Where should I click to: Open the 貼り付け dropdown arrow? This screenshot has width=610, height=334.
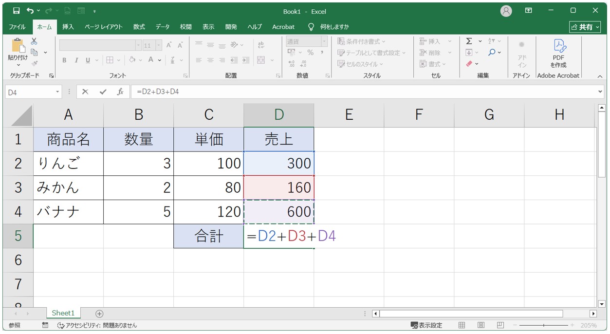18,65
